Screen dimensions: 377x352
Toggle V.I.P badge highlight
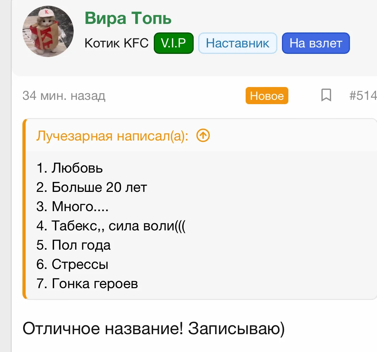pyautogui.click(x=173, y=43)
